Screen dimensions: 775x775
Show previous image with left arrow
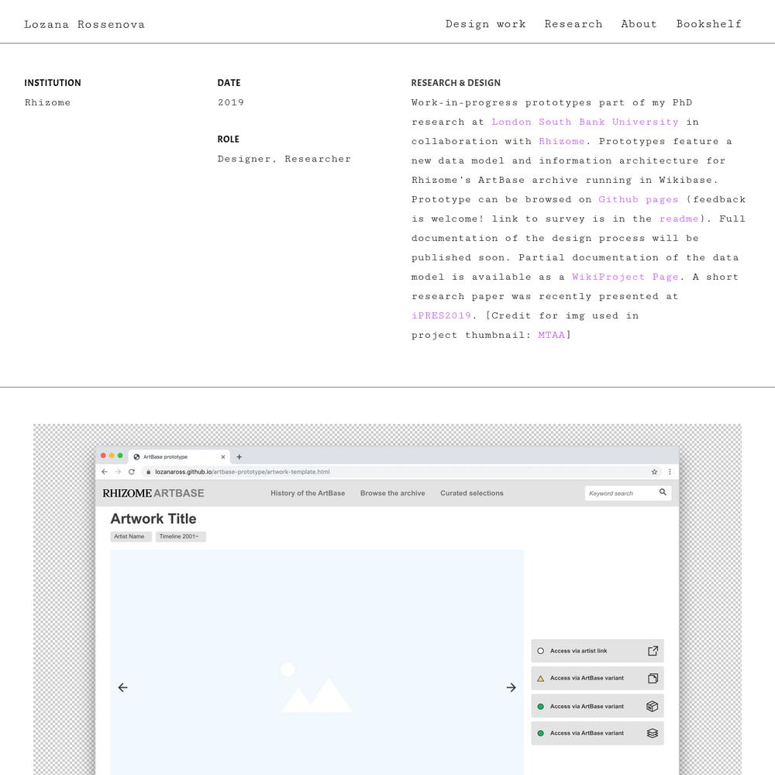tap(122, 687)
